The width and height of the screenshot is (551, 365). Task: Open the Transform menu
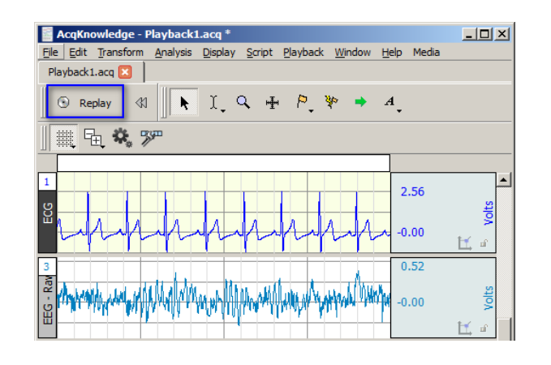pos(120,53)
